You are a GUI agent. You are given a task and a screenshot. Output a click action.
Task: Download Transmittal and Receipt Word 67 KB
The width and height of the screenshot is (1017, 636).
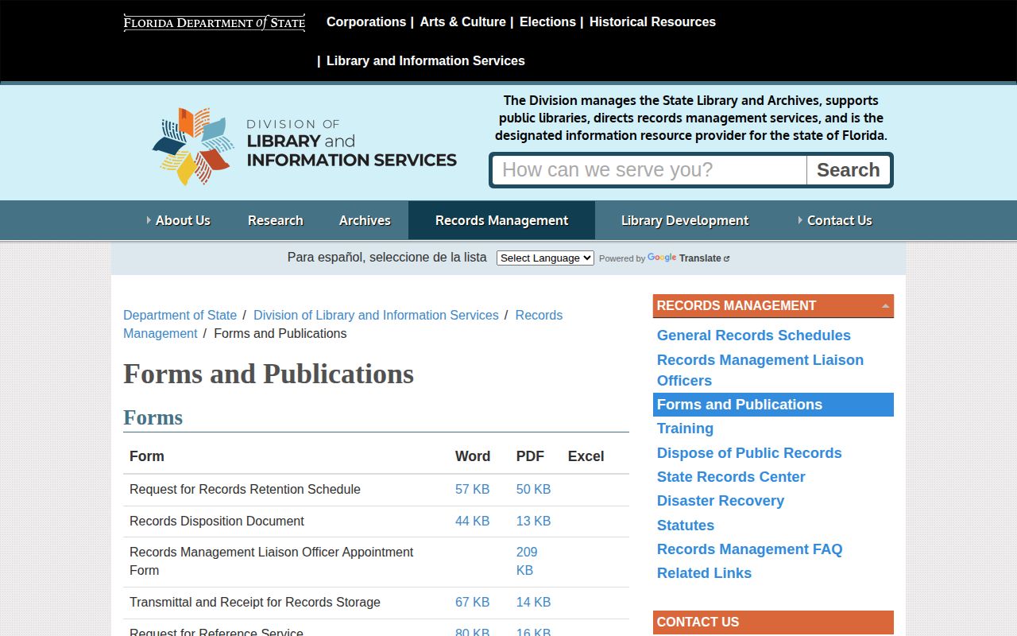(x=472, y=603)
